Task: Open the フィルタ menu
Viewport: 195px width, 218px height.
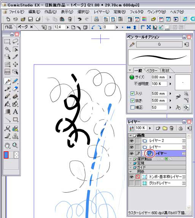Action: tap(136, 12)
